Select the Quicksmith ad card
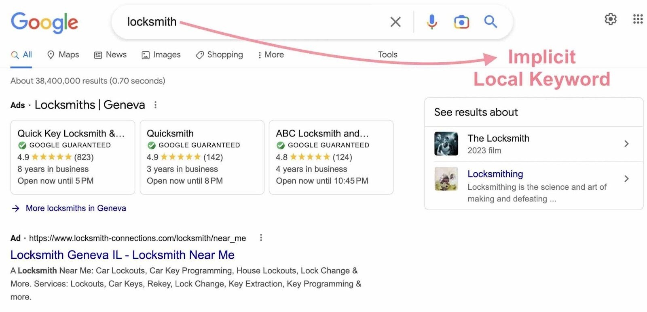 point(202,157)
